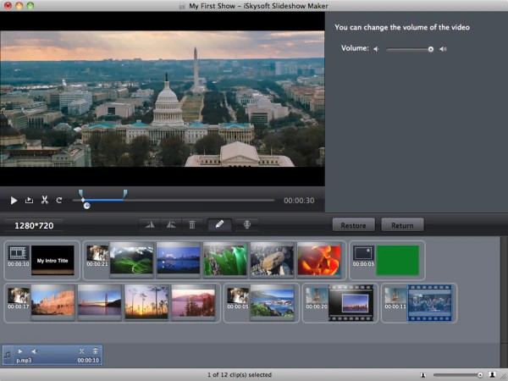Select the My Intro Title clip
This screenshot has width=508, height=381.
click(52, 260)
